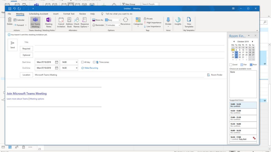Open the end date calendar picker
This screenshot has height=152, width=271.
tap(57, 68)
